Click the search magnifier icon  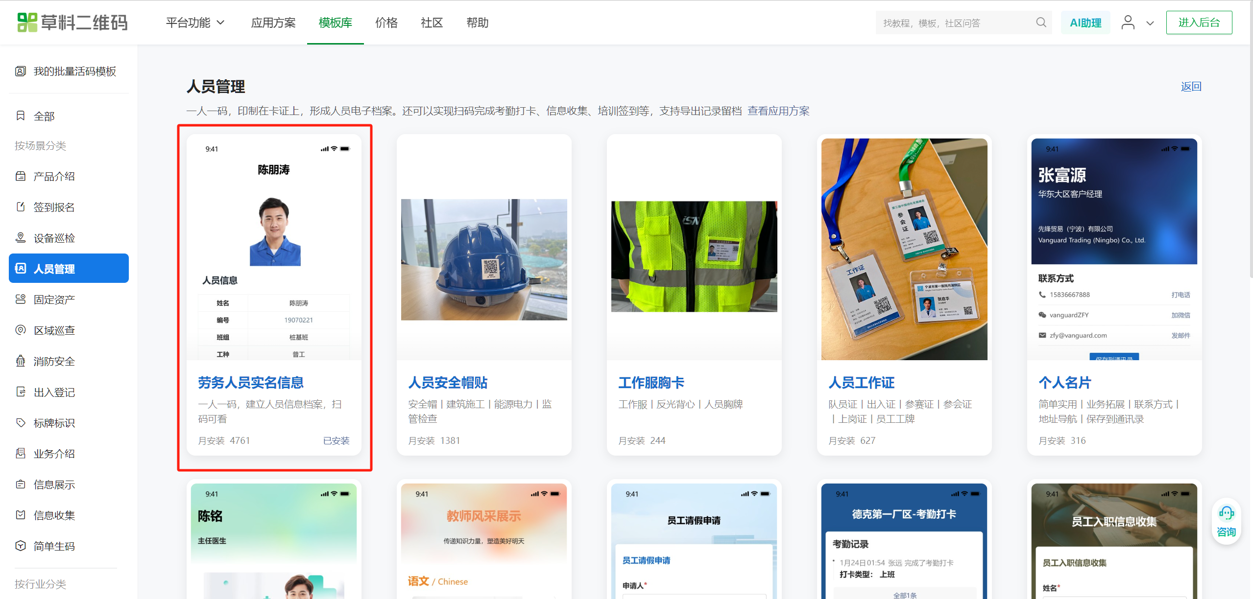point(1041,23)
